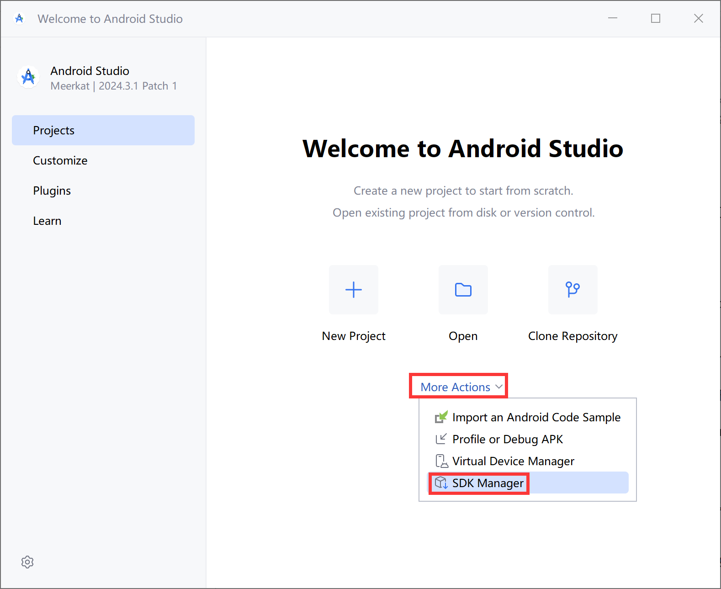The image size is (721, 589).
Task: Select the Projects tab
Action: [103, 130]
